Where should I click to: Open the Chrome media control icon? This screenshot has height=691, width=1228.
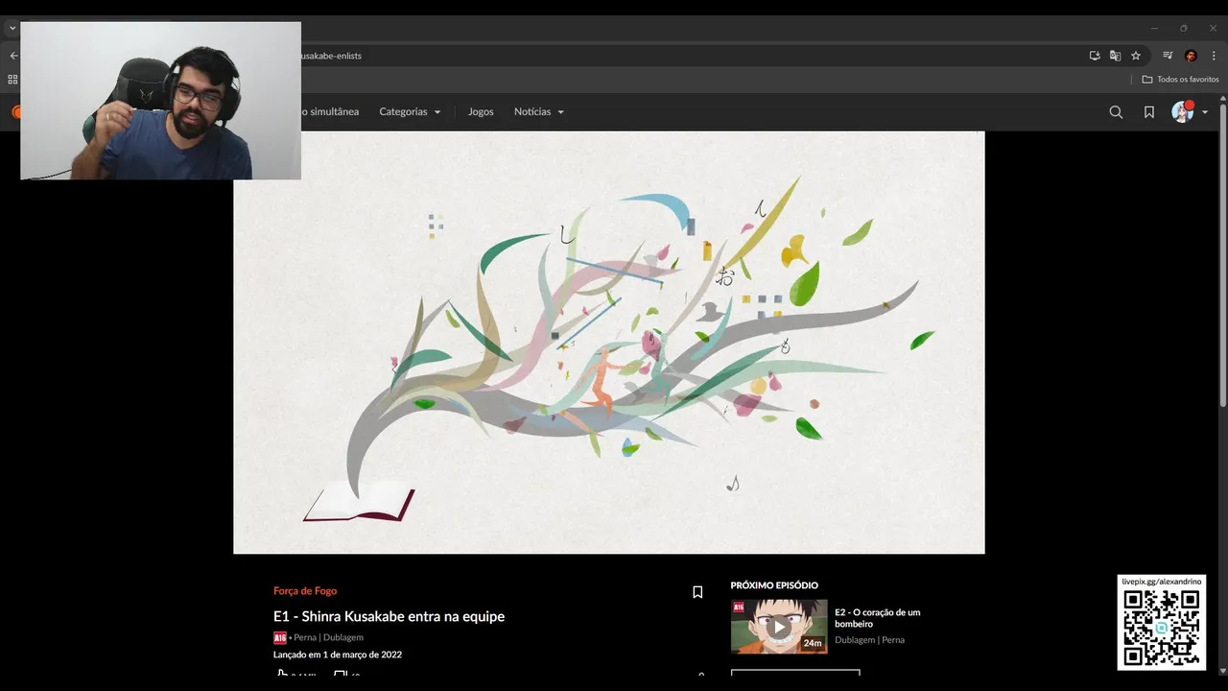(1168, 56)
